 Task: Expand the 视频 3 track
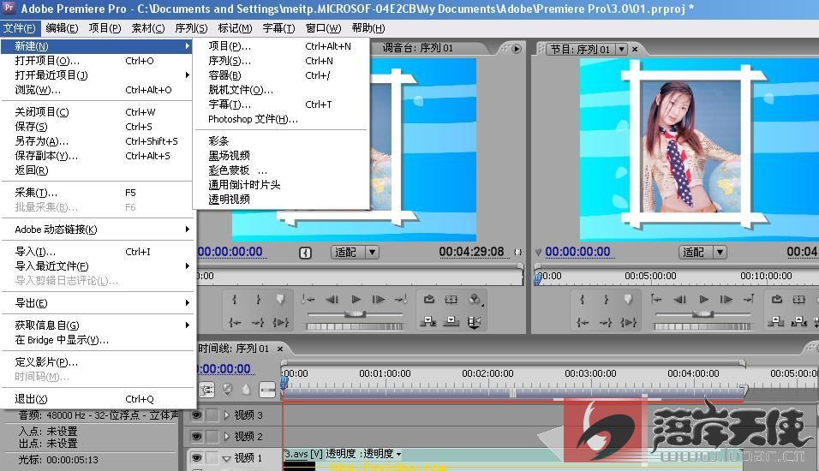click(x=227, y=415)
